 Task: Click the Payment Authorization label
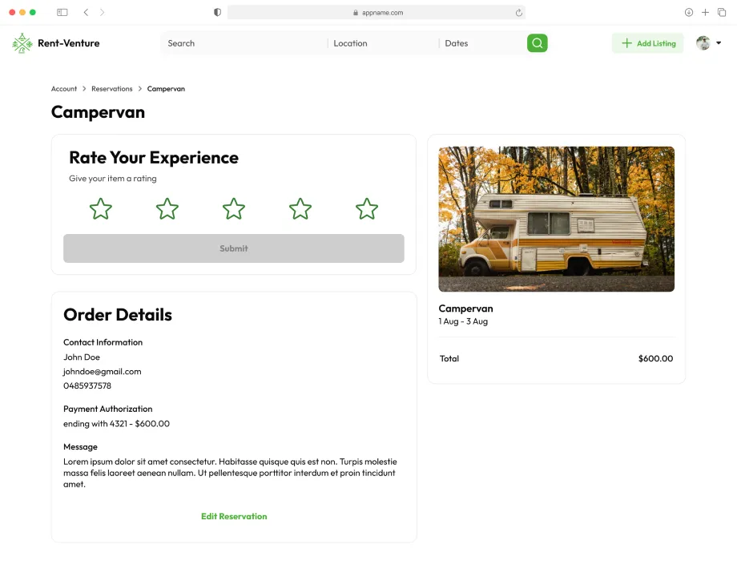pyautogui.click(x=108, y=409)
